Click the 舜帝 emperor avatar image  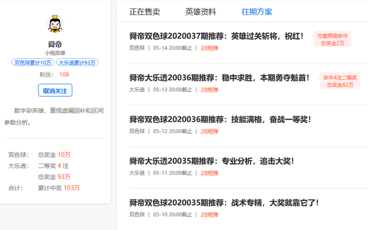tap(55, 24)
